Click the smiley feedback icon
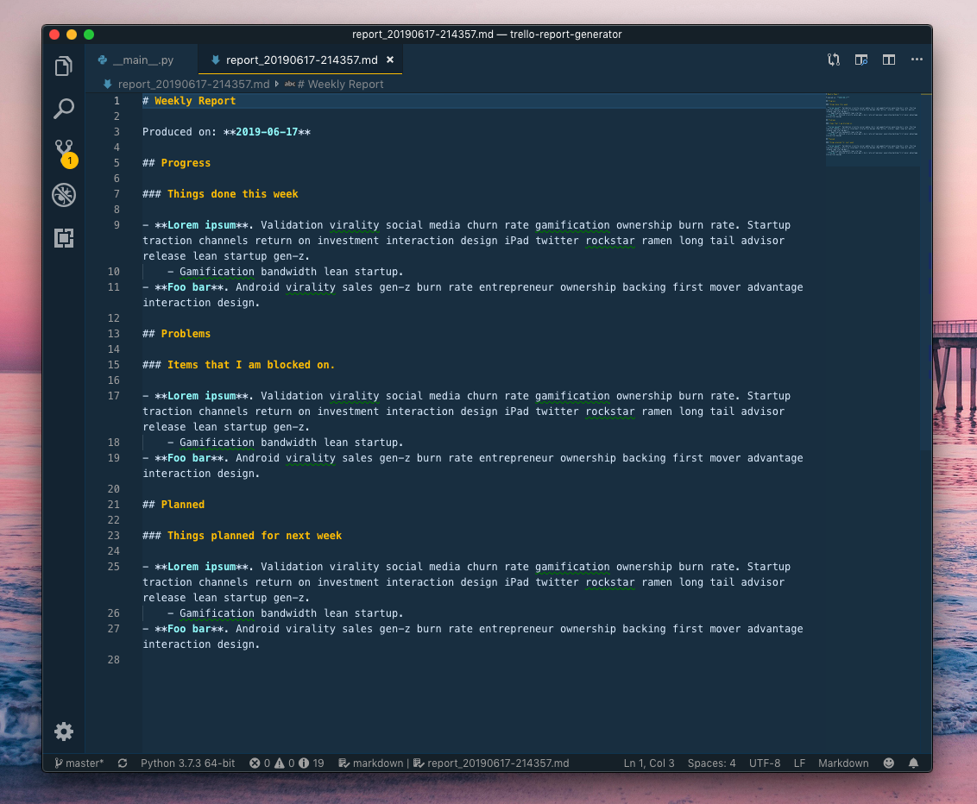This screenshot has width=977, height=804. click(888, 763)
